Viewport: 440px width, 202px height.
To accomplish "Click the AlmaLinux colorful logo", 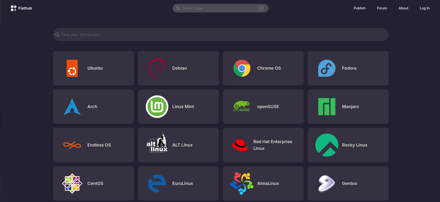I will click(242, 183).
